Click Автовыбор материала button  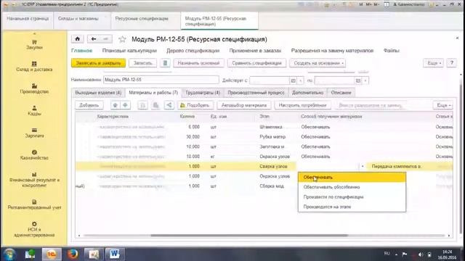pos(244,105)
